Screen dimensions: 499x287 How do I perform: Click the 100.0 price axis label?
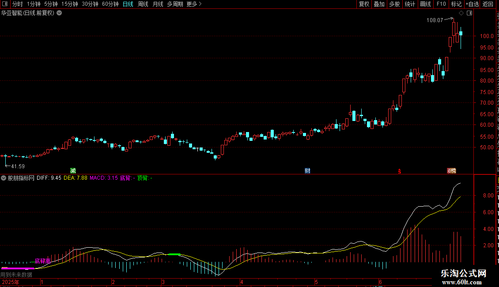(487, 36)
